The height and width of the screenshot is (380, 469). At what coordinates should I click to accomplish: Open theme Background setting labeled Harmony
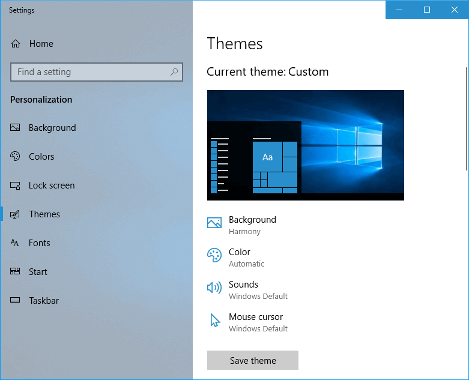pos(241,225)
